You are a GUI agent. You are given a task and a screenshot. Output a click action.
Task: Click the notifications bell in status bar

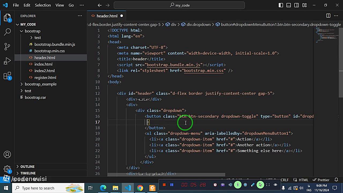(336, 180)
